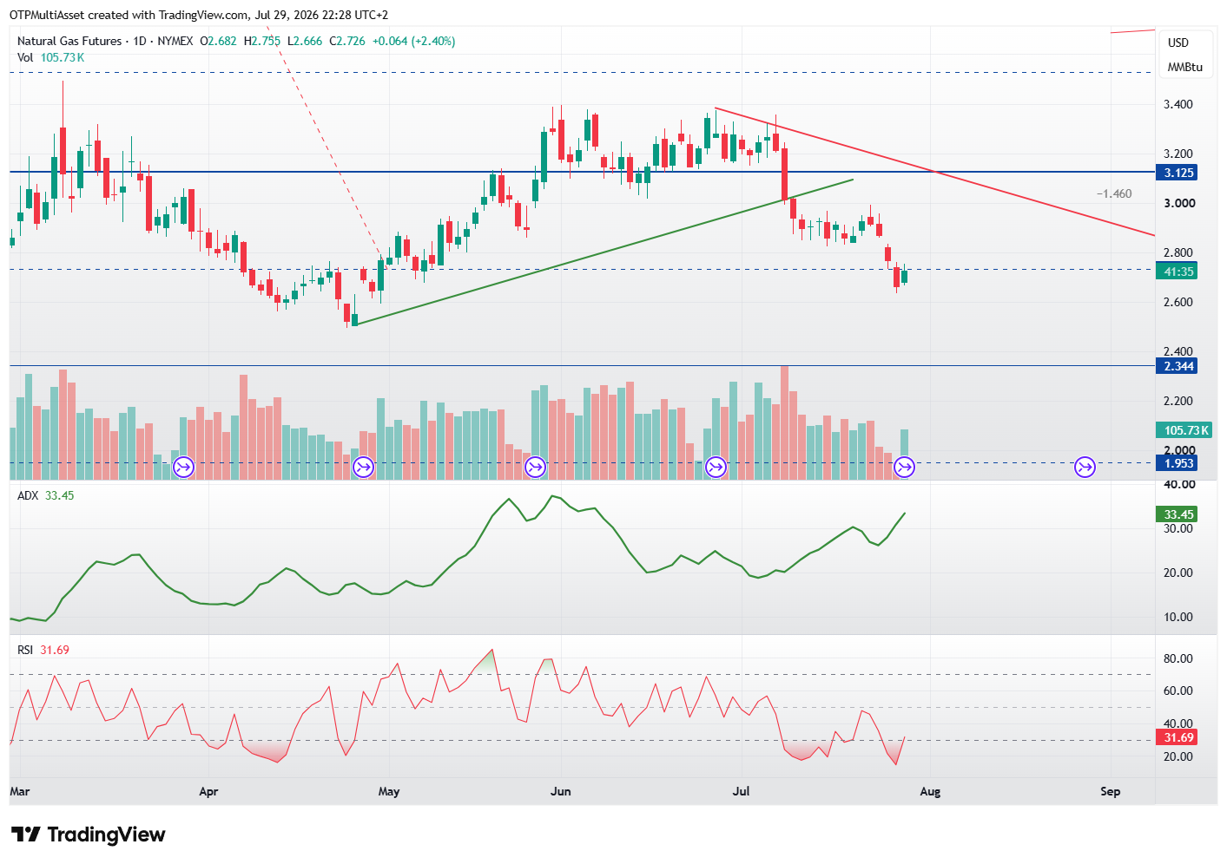Click the Sep label on time axis
The image size is (1227, 864).
point(1110,791)
